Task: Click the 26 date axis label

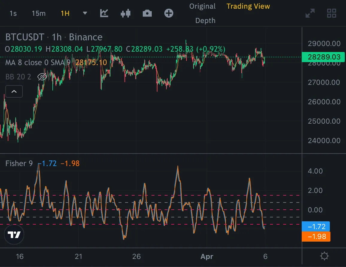Action: (136, 257)
